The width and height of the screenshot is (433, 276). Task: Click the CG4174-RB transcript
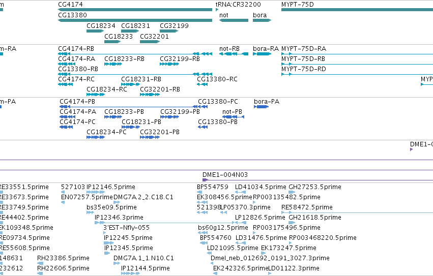point(135,54)
